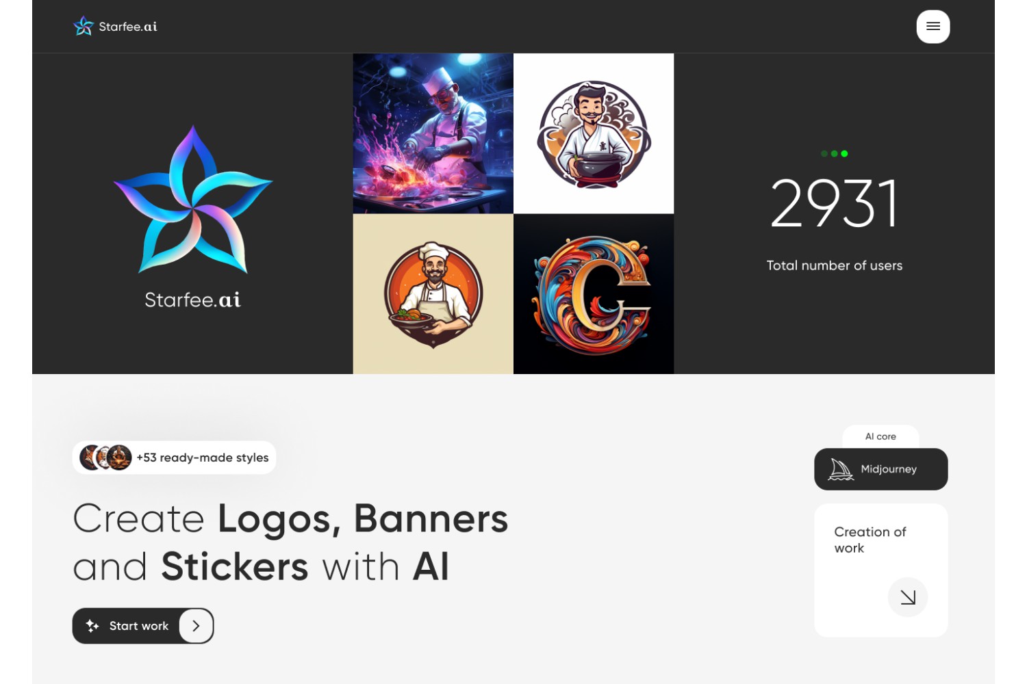
Task: Click the +53 ready-made styles badge
Action: click(174, 458)
